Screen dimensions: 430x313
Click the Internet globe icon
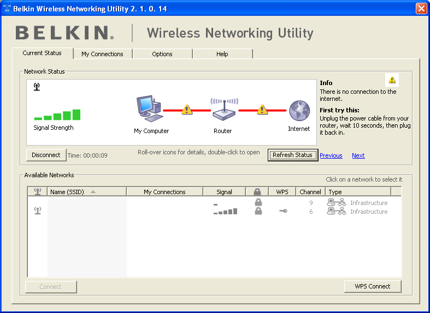[x=299, y=111]
